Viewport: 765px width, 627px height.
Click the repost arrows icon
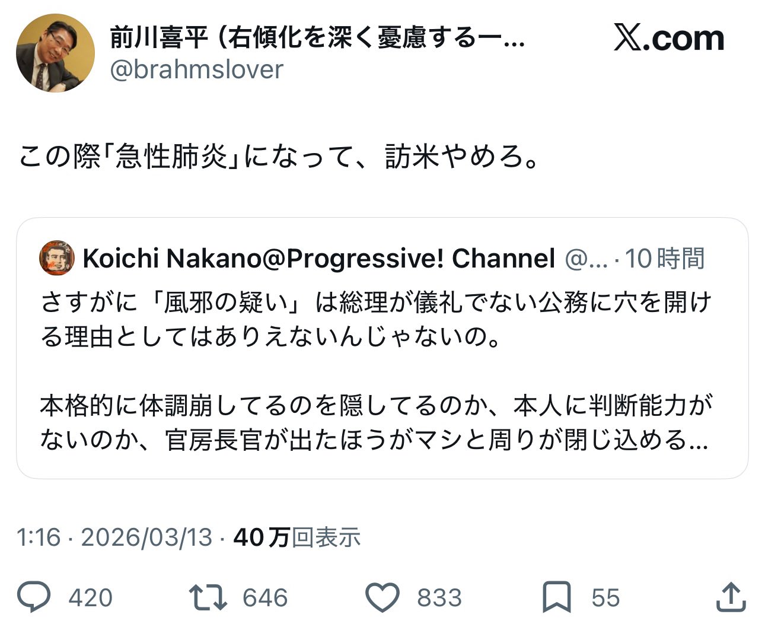(x=208, y=597)
